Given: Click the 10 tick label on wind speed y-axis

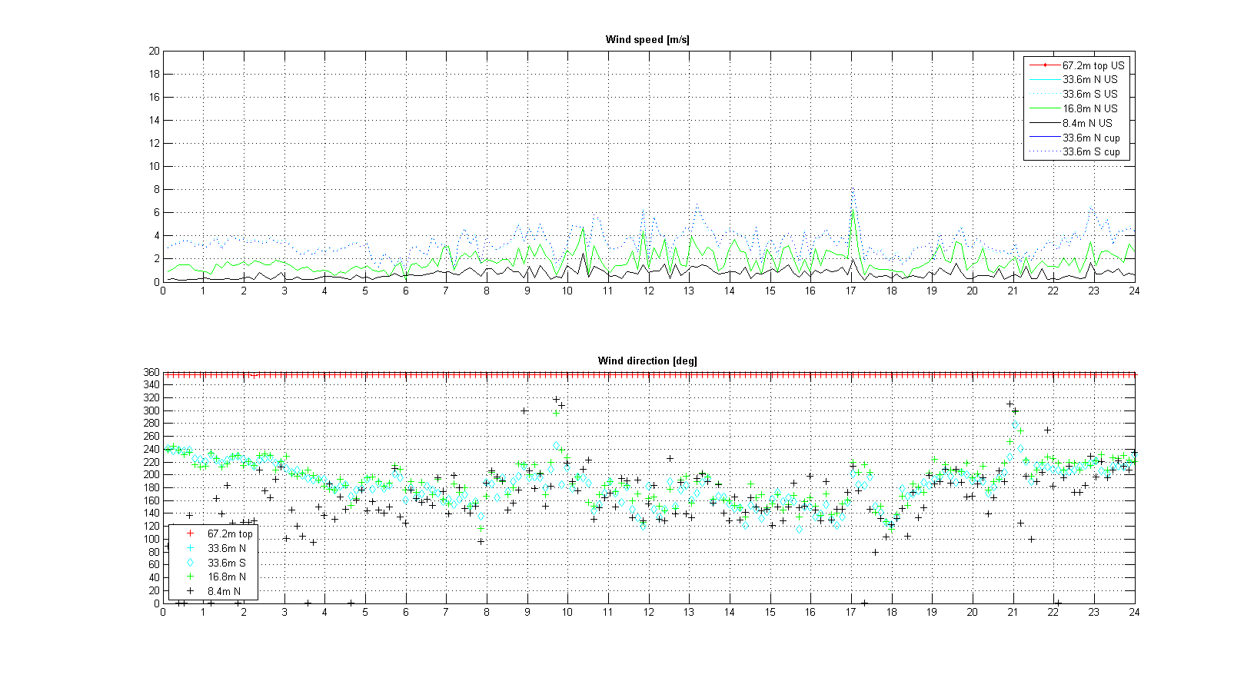Looking at the screenshot, I should click(155, 167).
